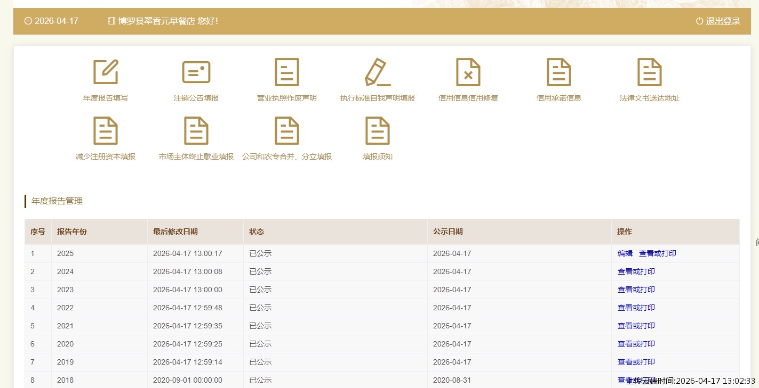The width and height of the screenshot is (759, 388).
Task: Open the 信用信息信用修复 icon
Action: tap(468, 72)
